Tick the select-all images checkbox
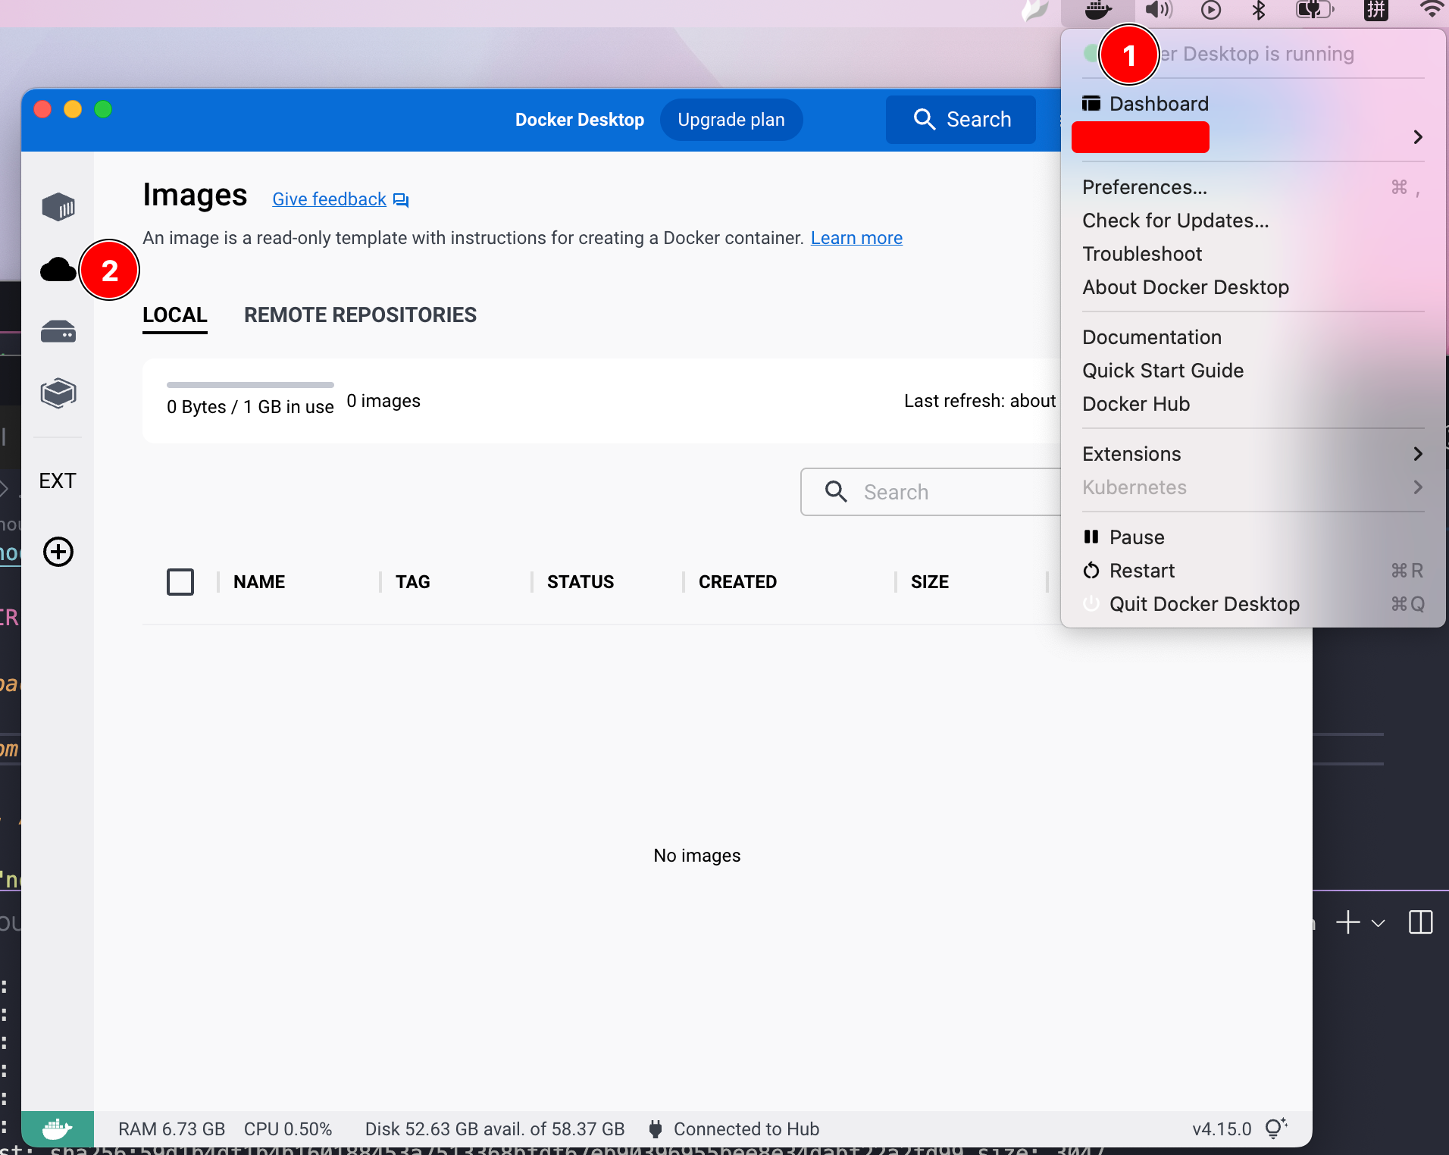 180,582
